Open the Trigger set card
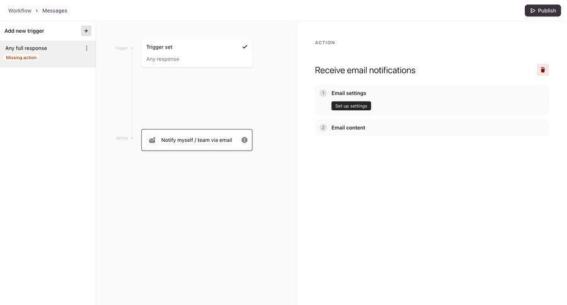Viewport: 567px width, 305px height. [197, 53]
